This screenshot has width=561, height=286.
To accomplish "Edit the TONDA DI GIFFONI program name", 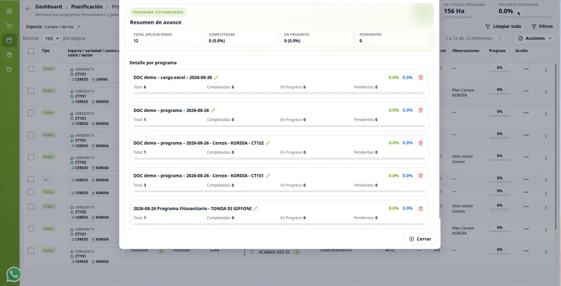I will pyautogui.click(x=256, y=208).
